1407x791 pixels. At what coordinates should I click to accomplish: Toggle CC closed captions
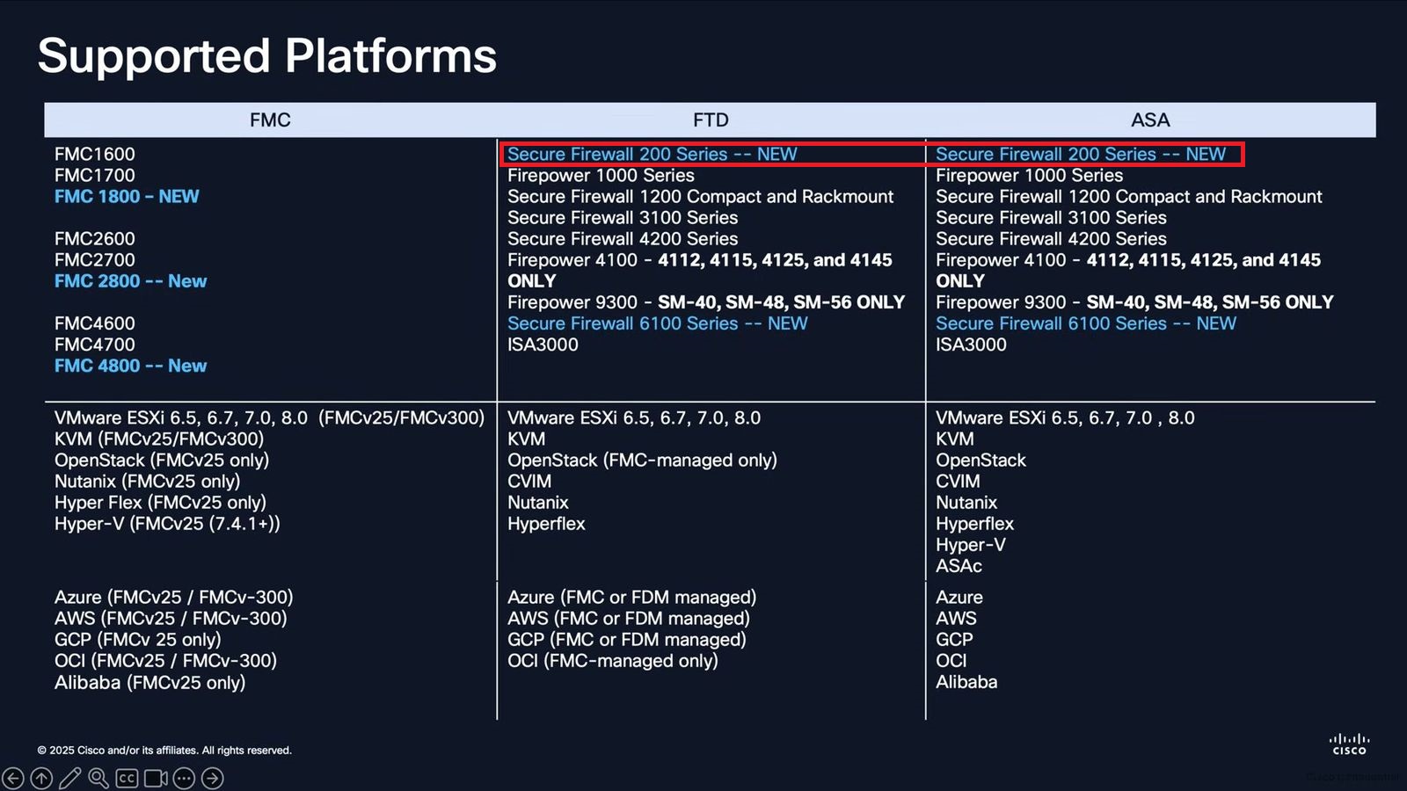pyautogui.click(x=127, y=778)
